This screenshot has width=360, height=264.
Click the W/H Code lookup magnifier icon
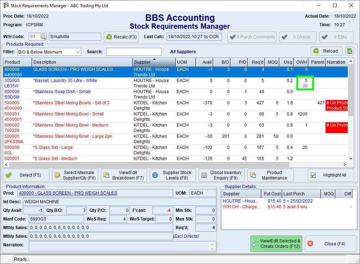click(42, 36)
